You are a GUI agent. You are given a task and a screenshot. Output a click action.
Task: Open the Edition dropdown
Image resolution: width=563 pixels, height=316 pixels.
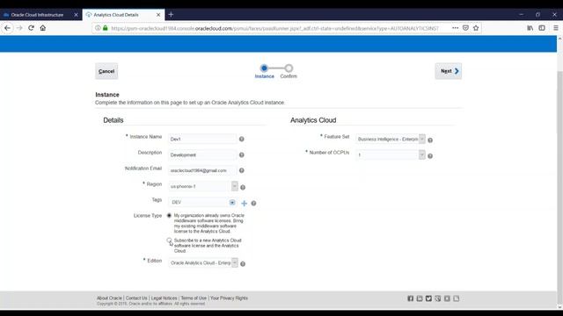235,262
